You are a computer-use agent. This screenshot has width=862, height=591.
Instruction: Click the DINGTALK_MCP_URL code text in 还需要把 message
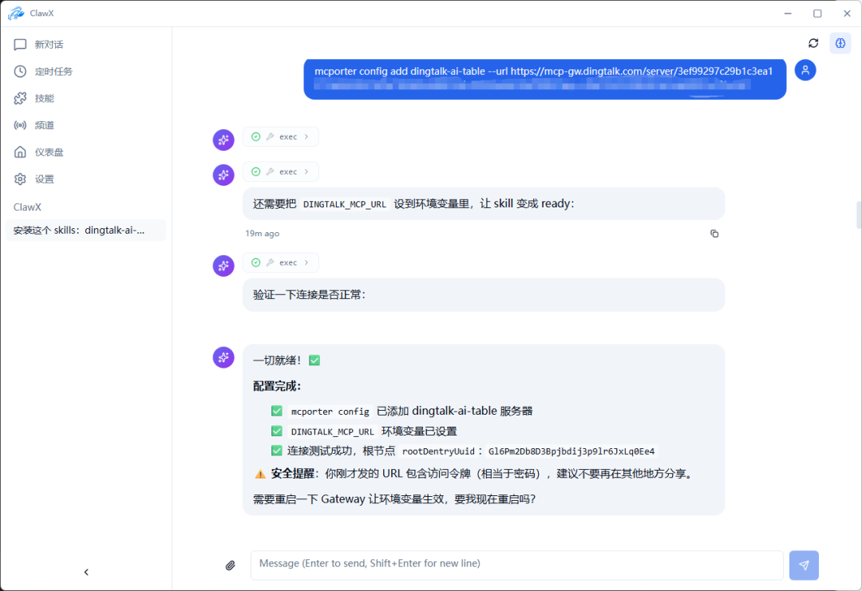click(345, 204)
